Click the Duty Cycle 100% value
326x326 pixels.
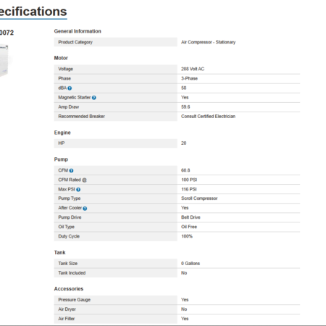pyautogui.click(x=187, y=236)
